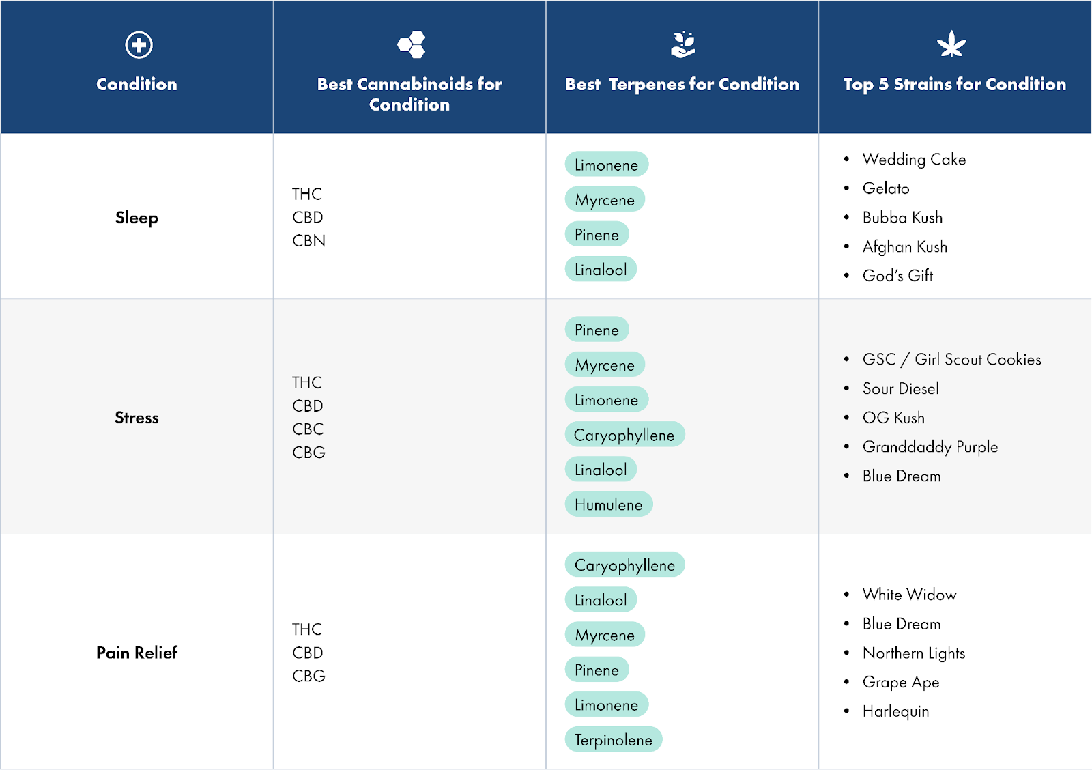Click the CBN cannabinoid entry
The width and height of the screenshot is (1092, 770).
308,240
